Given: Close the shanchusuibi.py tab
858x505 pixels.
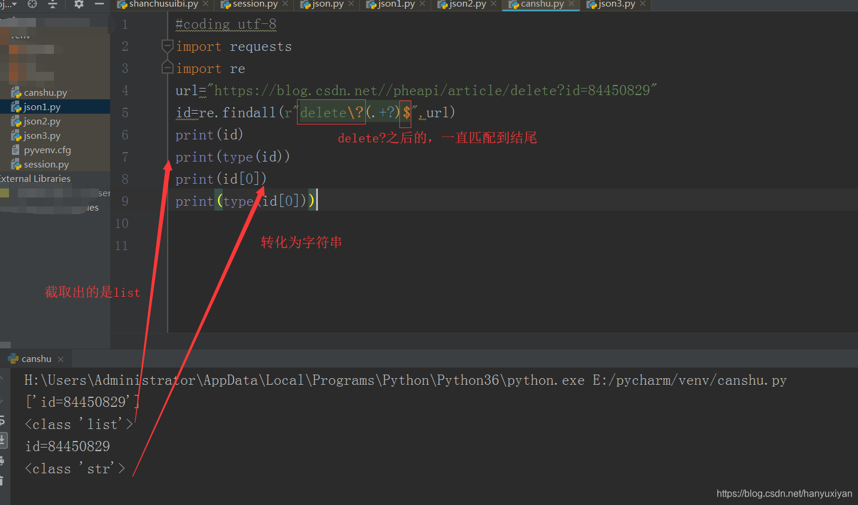Looking at the screenshot, I should pyautogui.click(x=205, y=4).
